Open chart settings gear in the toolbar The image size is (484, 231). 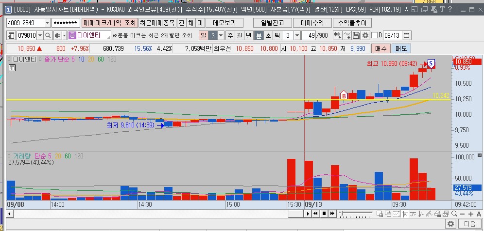click(x=365, y=35)
